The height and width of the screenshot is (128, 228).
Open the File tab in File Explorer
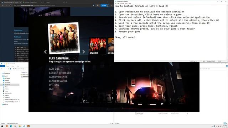(2, 66)
